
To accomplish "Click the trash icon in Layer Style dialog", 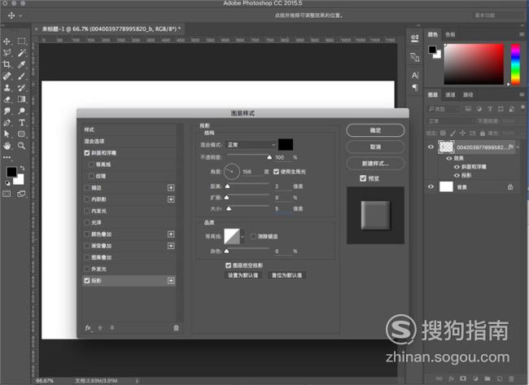I will click(176, 328).
